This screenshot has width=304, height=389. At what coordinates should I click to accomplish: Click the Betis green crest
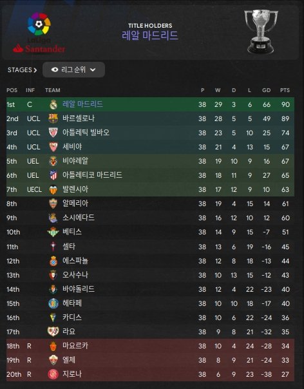point(53,232)
